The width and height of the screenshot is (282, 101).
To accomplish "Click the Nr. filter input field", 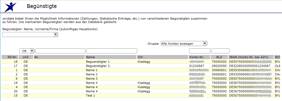I will coord(60,51).
